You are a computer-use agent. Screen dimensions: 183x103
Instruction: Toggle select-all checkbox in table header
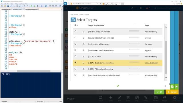click(75, 25)
